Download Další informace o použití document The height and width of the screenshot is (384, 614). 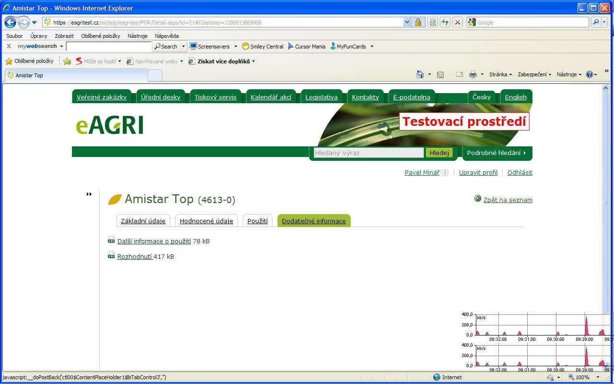coord(154,241)
